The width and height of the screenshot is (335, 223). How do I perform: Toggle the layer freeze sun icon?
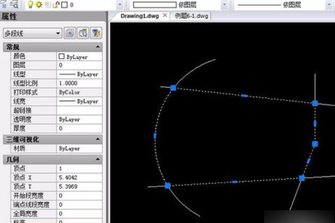click(39, 4)
